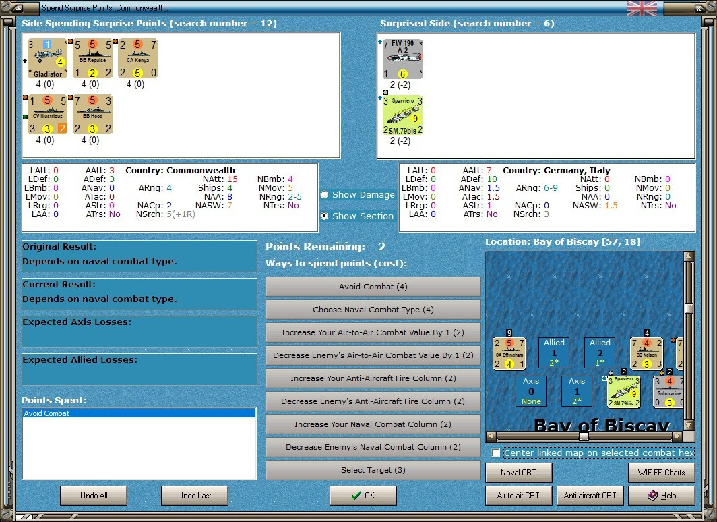The width and height of the screenshot is (717, 522).
Task: Click Decrease Enemy's Naval Combat Column
Action: tap(373, 447)
